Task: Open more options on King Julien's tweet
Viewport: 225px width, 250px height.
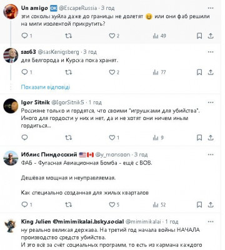Action: 211,222
